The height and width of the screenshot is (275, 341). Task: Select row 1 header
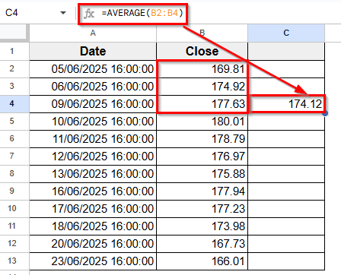point(14,51)
